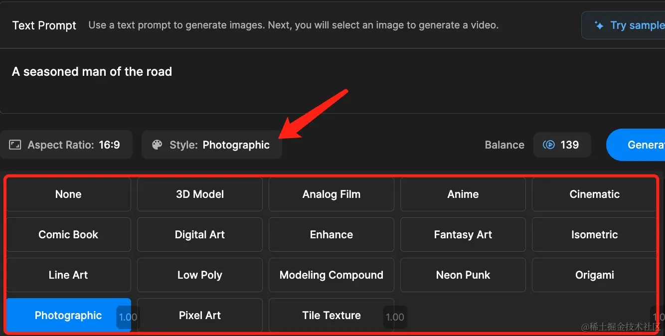Select the Origami style option

pyautogui.click(x=594, y=275)
